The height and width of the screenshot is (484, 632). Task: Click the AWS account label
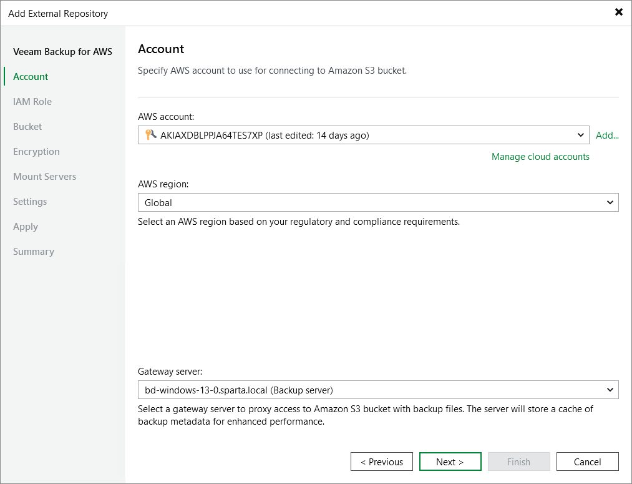[x=166, y=117]
